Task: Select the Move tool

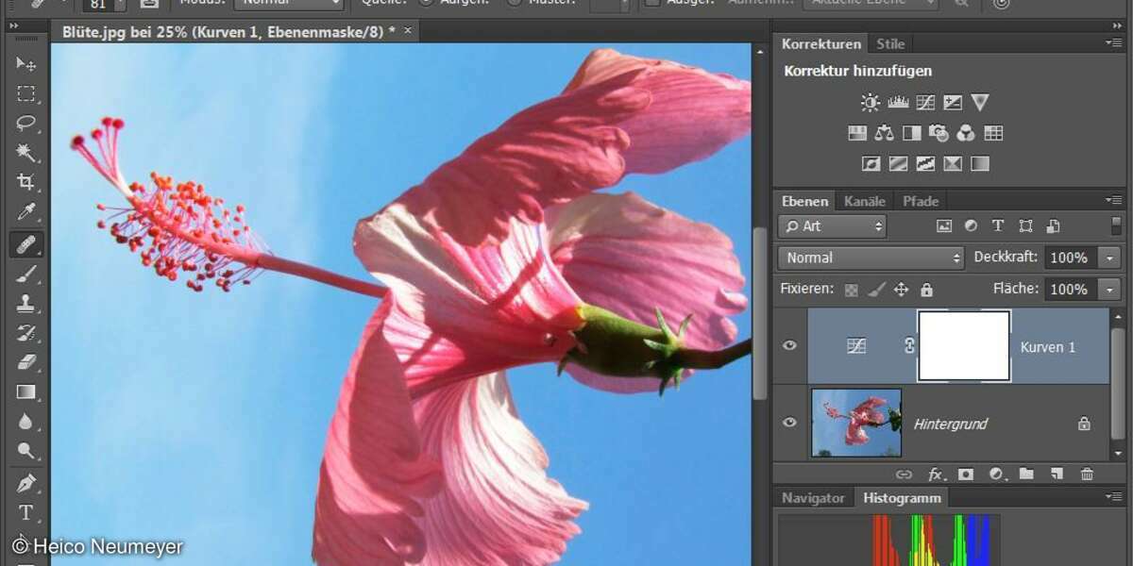Action: pyautogui.click(x=25, y=64)
